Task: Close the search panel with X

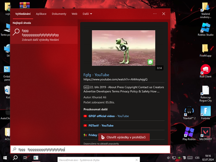Action: click(x=164, y=14)
